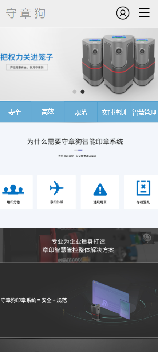Open the user account icon

(x=123, y=13)
